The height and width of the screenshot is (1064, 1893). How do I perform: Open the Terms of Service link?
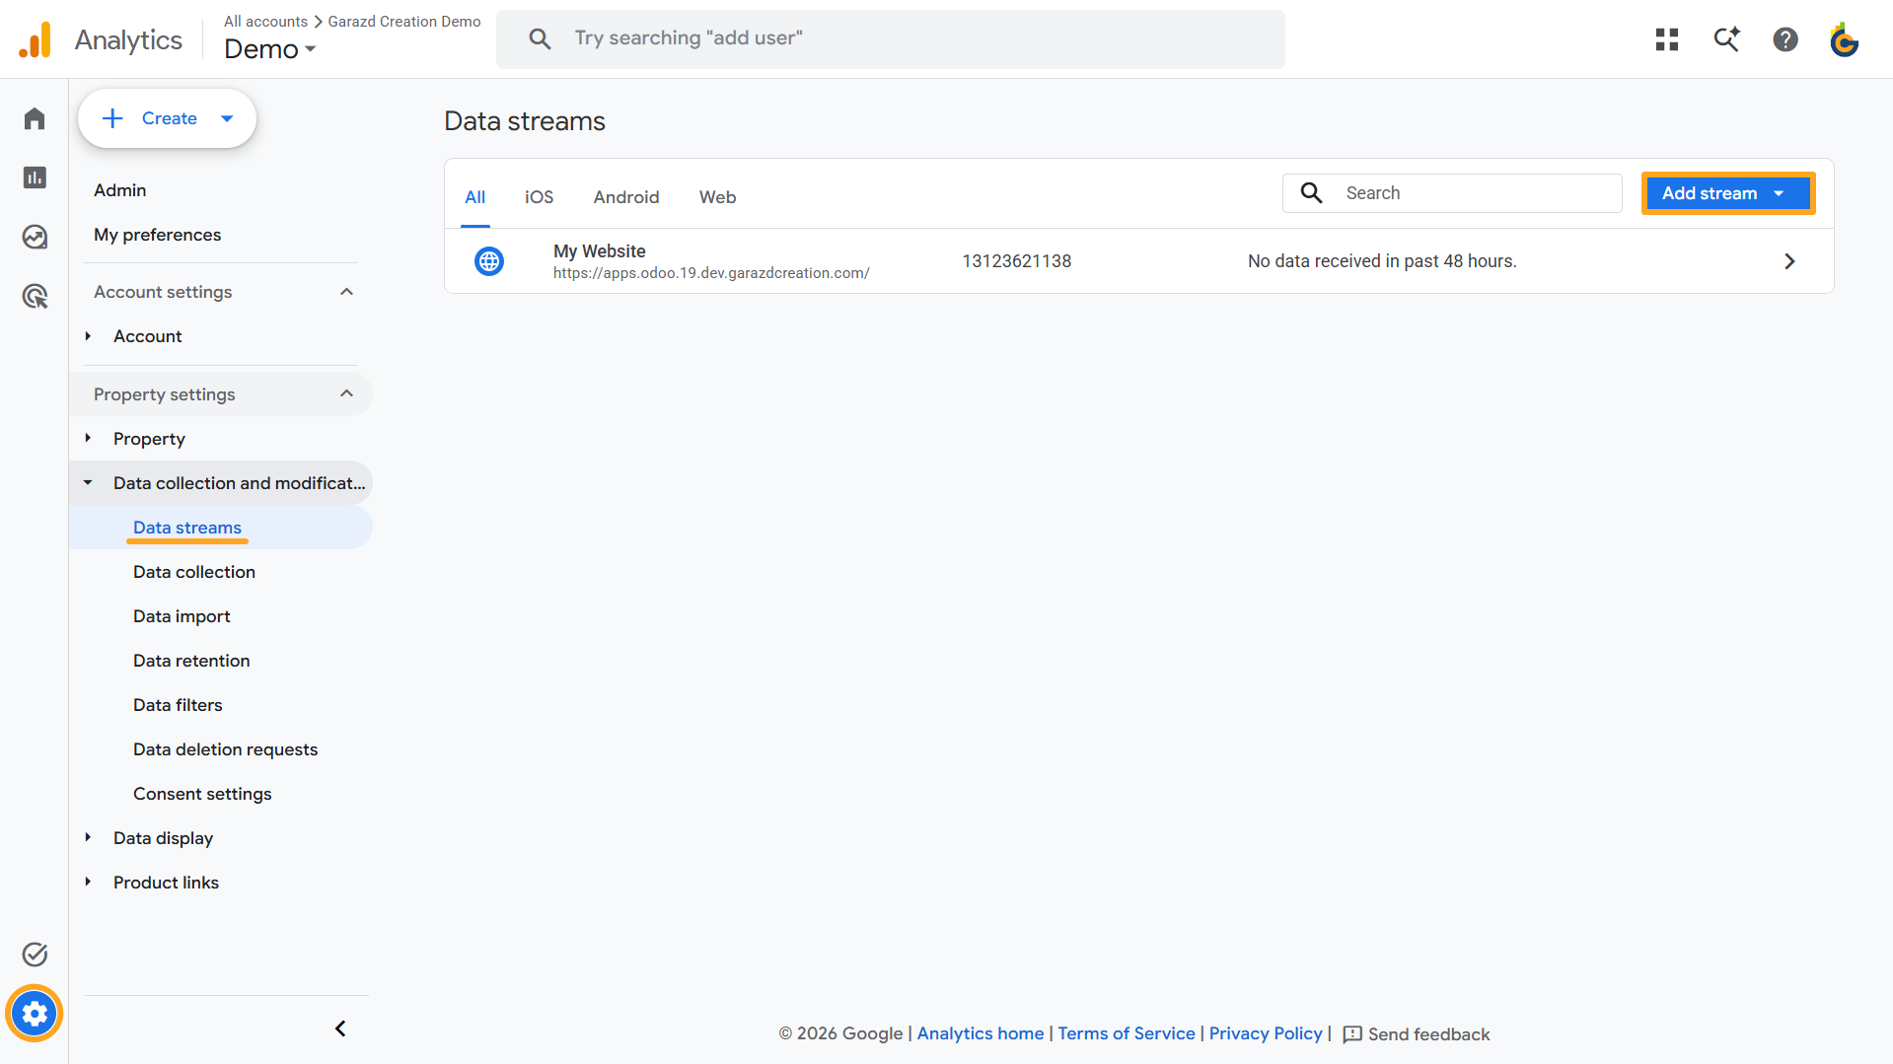click(x=1127, y=1033)
